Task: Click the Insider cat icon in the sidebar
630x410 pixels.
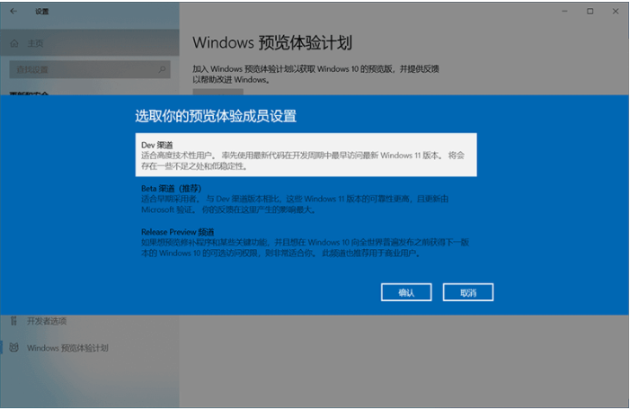Action: (14, 347)
